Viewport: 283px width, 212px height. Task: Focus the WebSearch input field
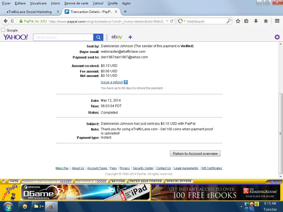point(206,21)
